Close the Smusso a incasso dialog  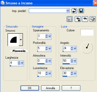click(x=95, y=3)
